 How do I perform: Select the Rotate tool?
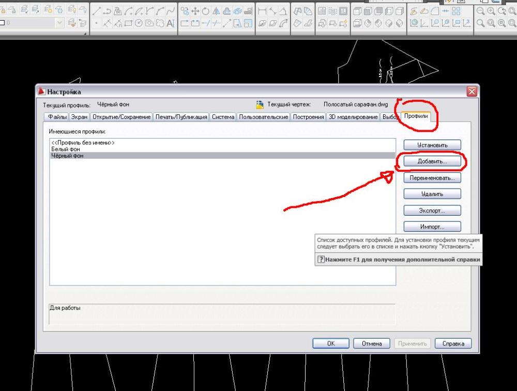[206, 11]
